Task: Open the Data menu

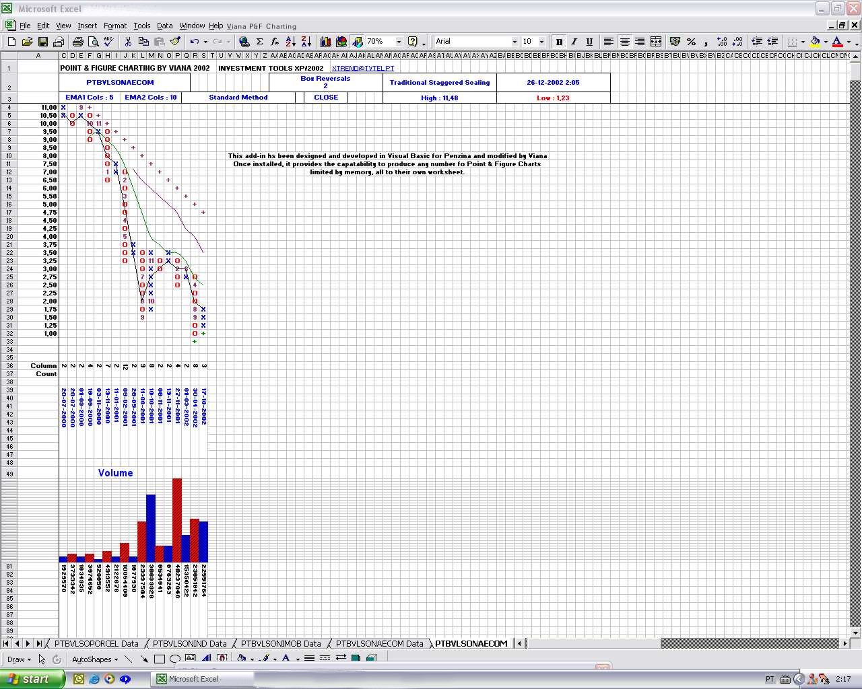Action: (165, 26)
